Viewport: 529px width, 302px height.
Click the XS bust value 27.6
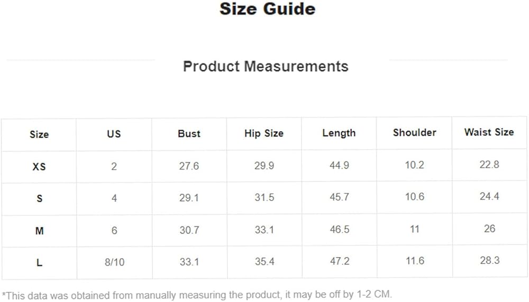189,166
